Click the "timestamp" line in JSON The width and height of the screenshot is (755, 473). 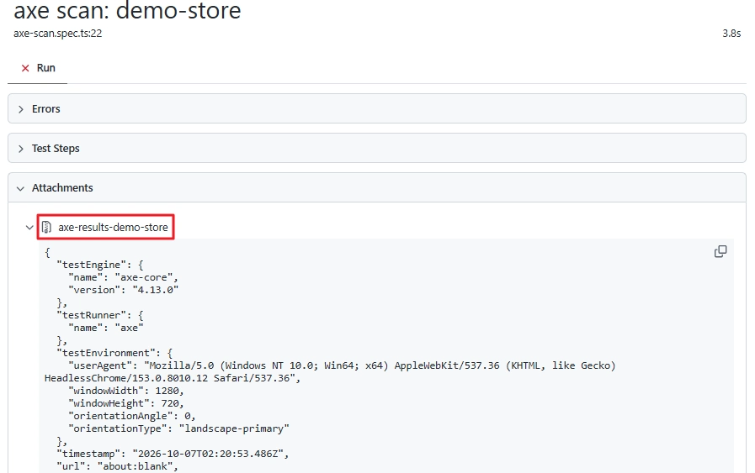173,454
